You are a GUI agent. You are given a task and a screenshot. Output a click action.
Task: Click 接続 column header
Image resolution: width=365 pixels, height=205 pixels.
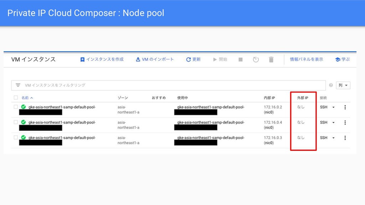(x=323, y=98)
